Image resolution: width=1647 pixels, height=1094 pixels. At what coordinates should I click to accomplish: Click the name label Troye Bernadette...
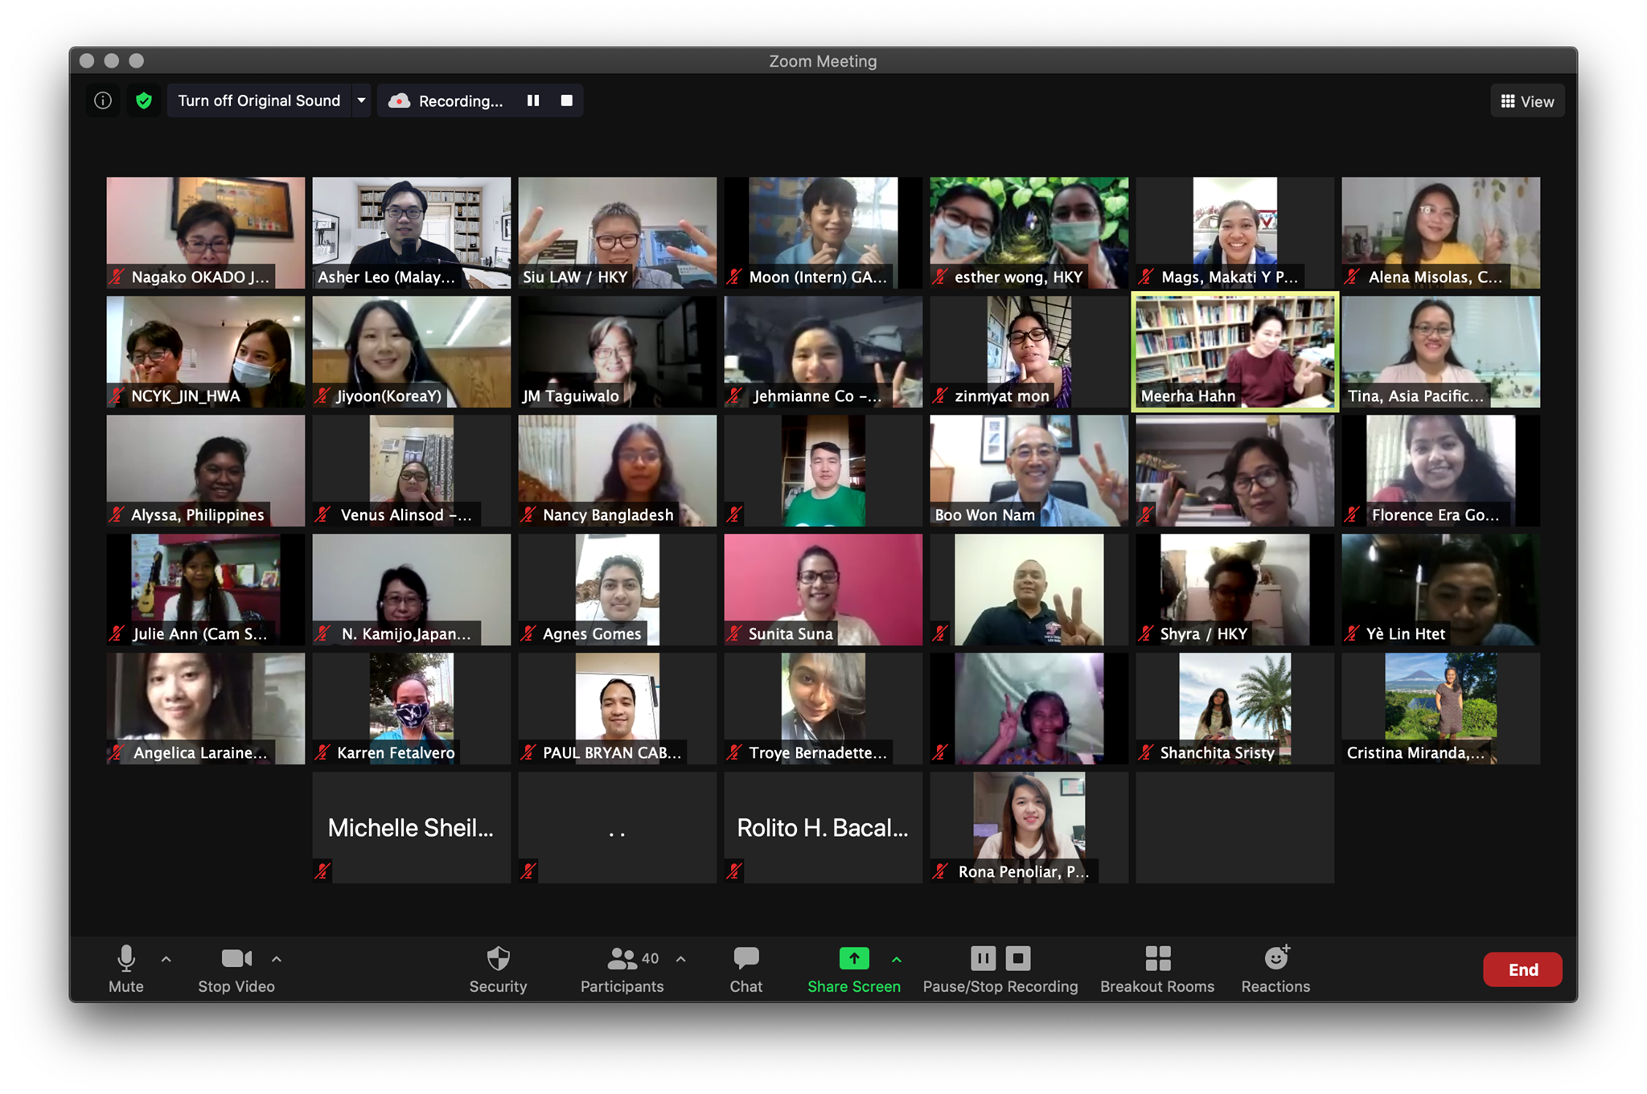click(818, 752)
